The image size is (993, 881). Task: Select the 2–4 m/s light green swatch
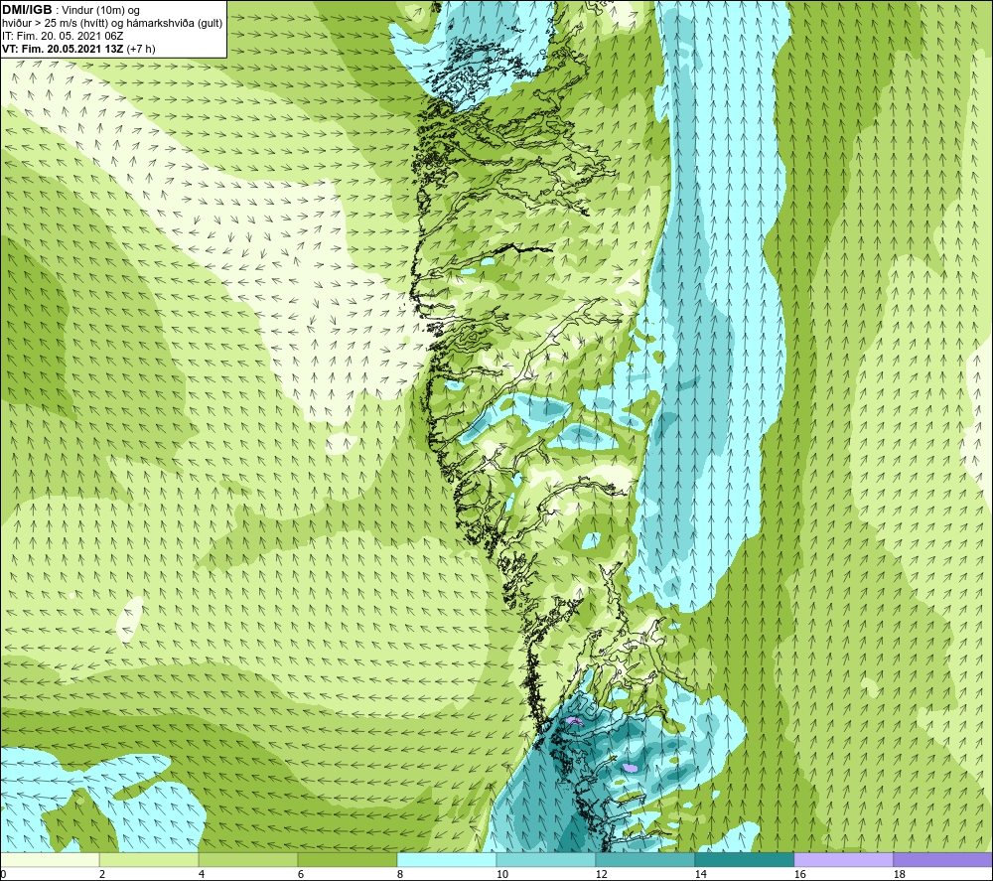(149, 860)
